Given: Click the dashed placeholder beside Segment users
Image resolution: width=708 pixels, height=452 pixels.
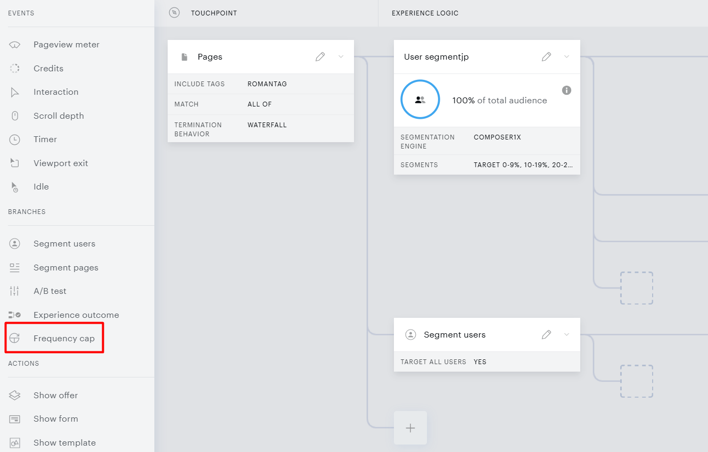Looking at the screenshot, I should [637, 381].
